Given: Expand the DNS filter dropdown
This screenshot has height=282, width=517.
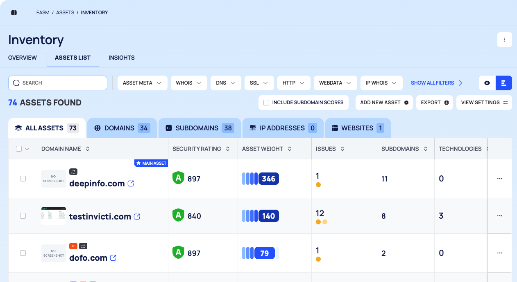Looking at the screenshot, I should tap(226, 83).
